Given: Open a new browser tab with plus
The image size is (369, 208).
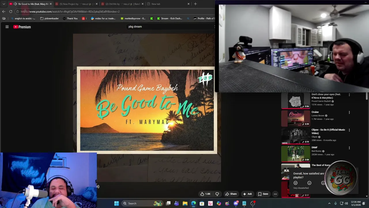Looking at the screenshot, I should click(195, 4).
